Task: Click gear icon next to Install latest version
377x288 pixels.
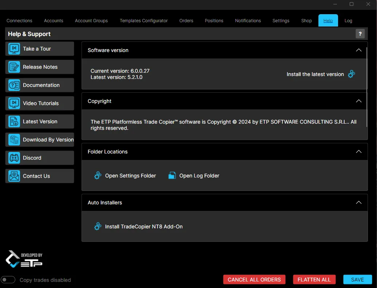Action: [352, 74]
